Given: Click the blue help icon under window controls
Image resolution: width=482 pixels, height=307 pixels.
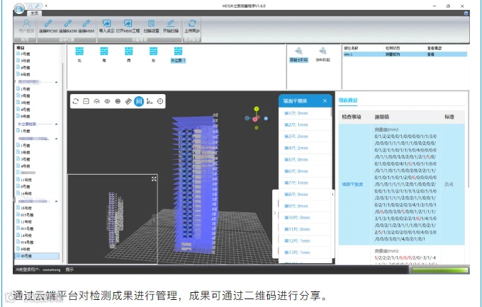Looking at the screenshot, I should pos(466,13).
